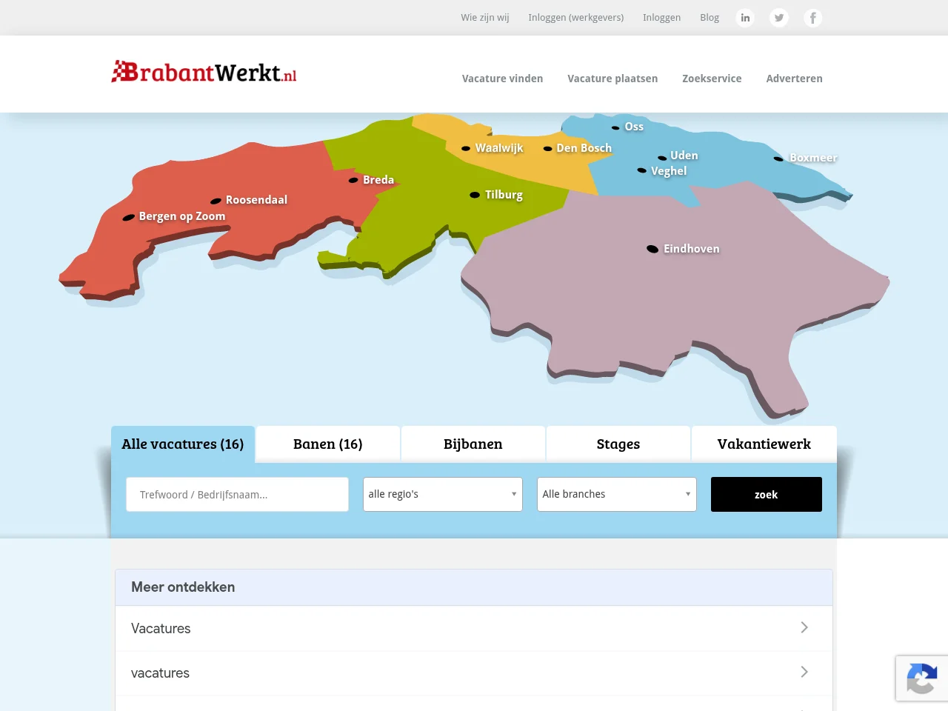
Task: Switch to the Banen (16) tab
Action: tap(328, 444)
